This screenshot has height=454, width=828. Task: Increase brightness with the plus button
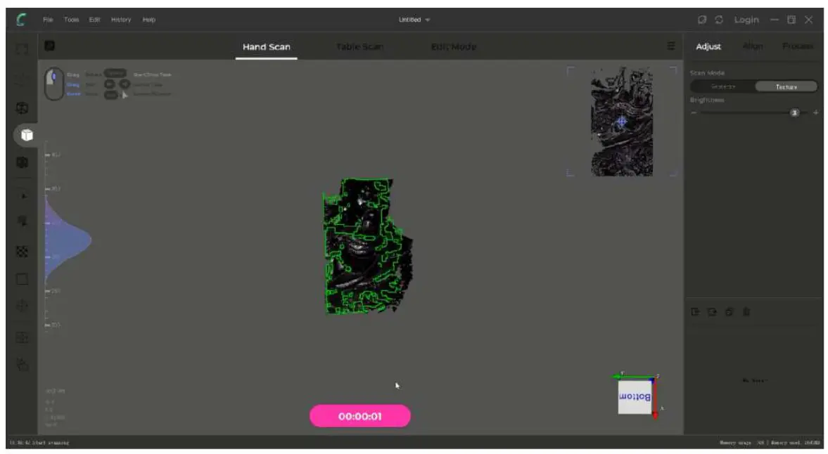(x=816, y=113)
